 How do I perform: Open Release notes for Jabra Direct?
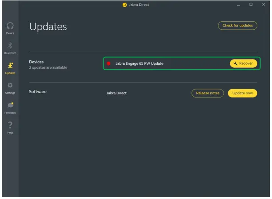coord(208,93)
